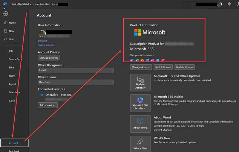Click the account avatar in title bar
Viewport: 239px width, 152px height.
[220, 4]
